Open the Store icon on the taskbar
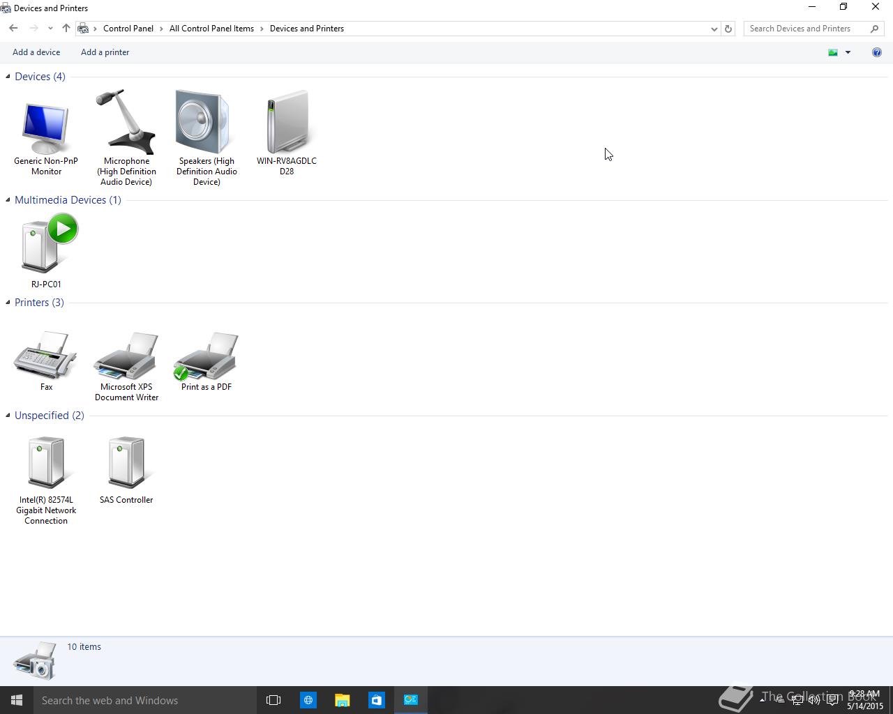Image resolution: width=893 pixels, height=714 pixels. (x=376, y=700)
